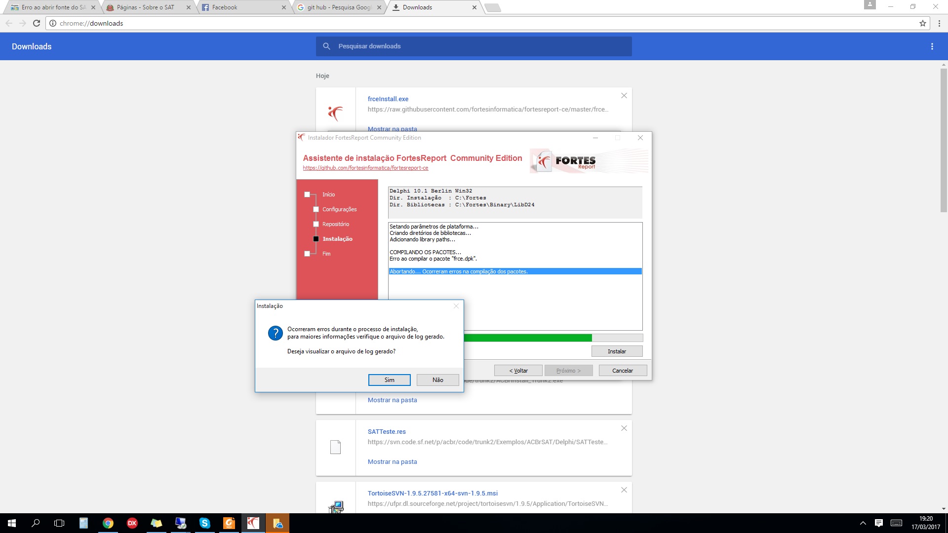Close the Facebook browser tab
The width and height of the screenshot is (948, 533).
283,7
